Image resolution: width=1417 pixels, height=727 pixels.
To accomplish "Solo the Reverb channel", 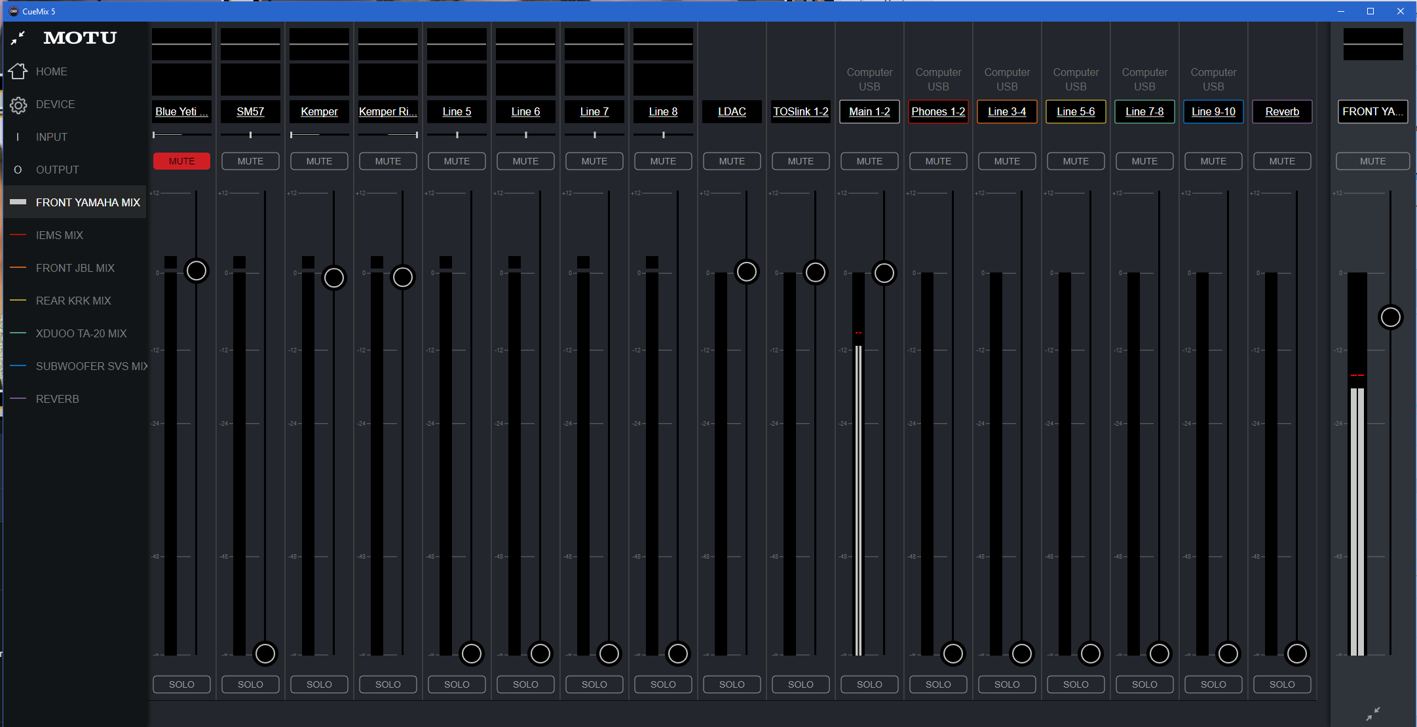I will tap(1282, 684).
